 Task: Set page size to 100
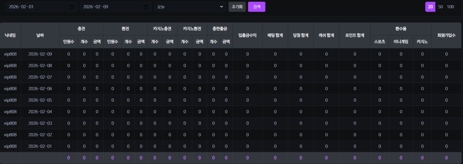tap(450, 7)
